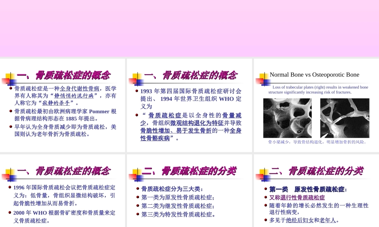The width and height of the screenshot is (379, 227).
Task: Click the bullet point before 1993 年 text
Action: pyautogui.click(x=137, y=92)
